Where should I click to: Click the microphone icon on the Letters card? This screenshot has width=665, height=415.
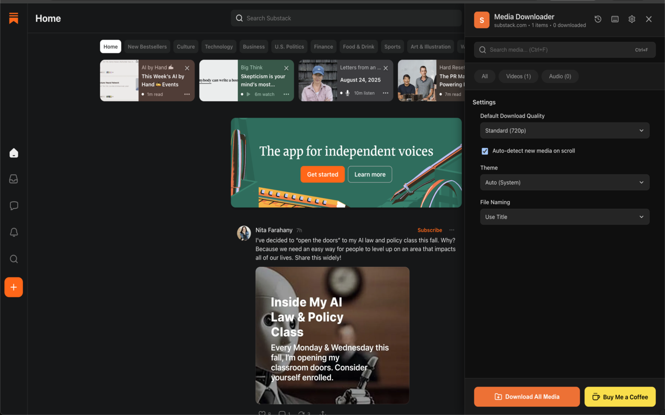point(348,93)
